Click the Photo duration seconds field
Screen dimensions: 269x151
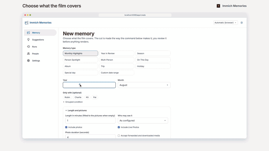pos(90,136)
